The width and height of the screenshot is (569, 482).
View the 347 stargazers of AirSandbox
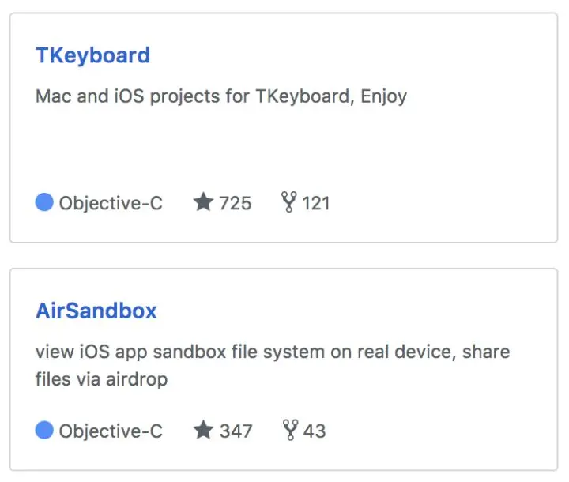[236, 431]
